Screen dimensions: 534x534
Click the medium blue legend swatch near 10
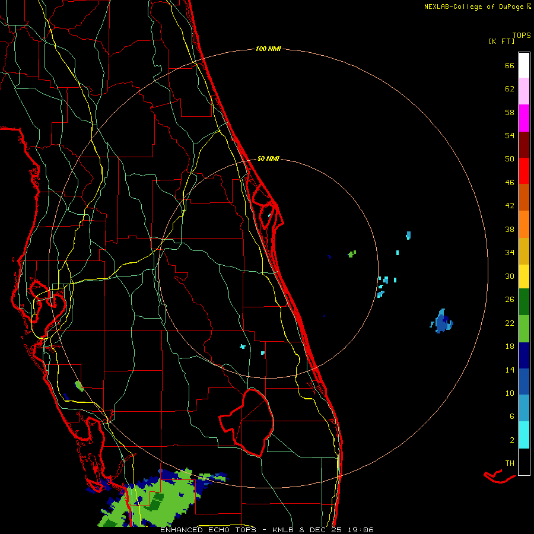(x=524, y=382)
